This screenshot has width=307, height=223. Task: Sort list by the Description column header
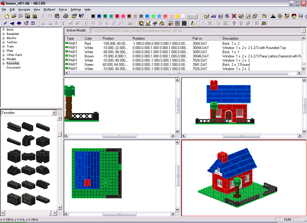click(261, 38)
